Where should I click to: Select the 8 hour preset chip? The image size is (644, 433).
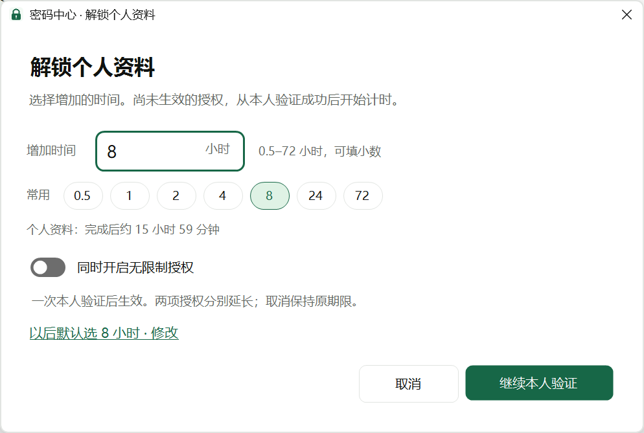270,195
